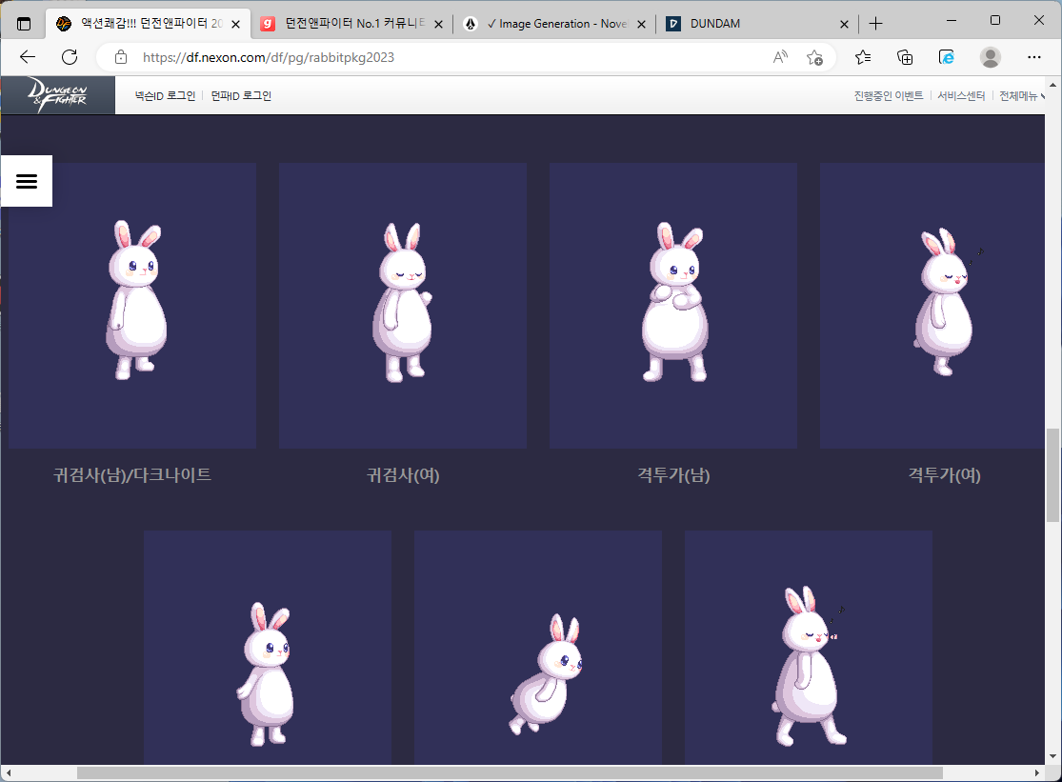
Task: Click the 격투가(여) label
Action: point(944,475)
